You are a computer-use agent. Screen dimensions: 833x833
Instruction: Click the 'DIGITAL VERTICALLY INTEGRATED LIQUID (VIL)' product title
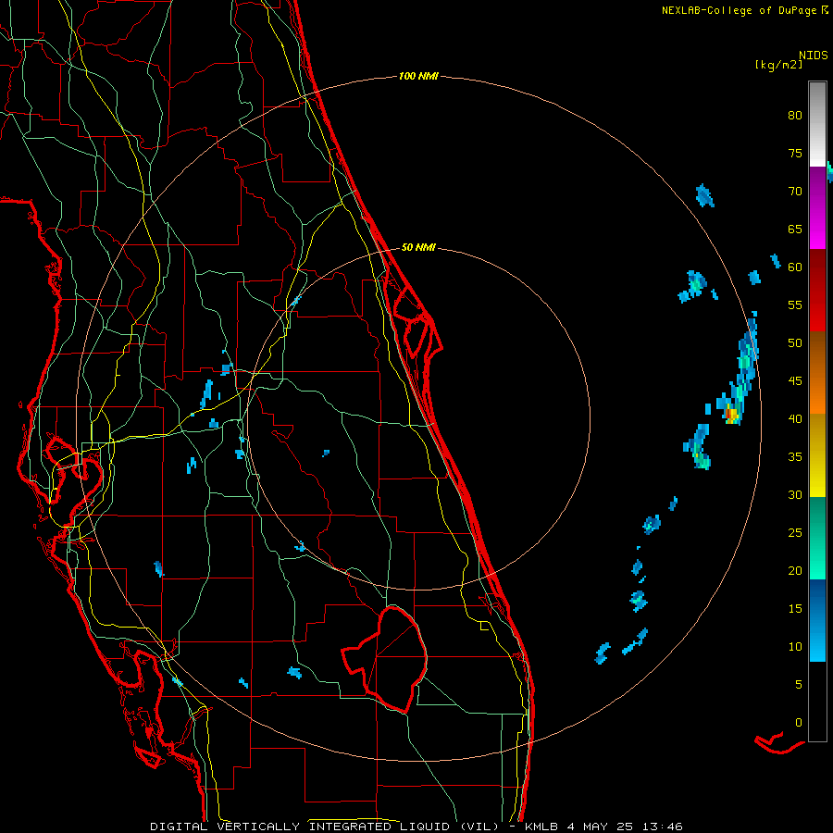(325, 827)
